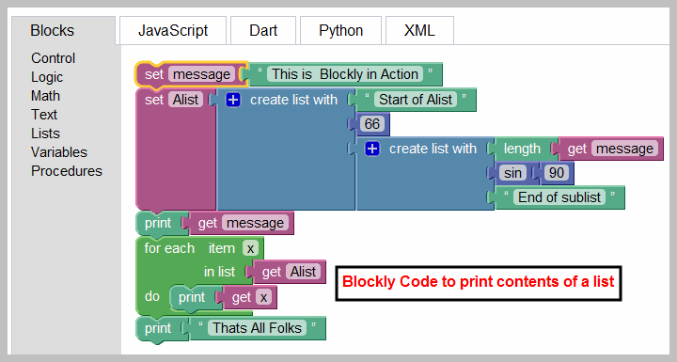
Task: Open the XML tab
Action: 419,31
